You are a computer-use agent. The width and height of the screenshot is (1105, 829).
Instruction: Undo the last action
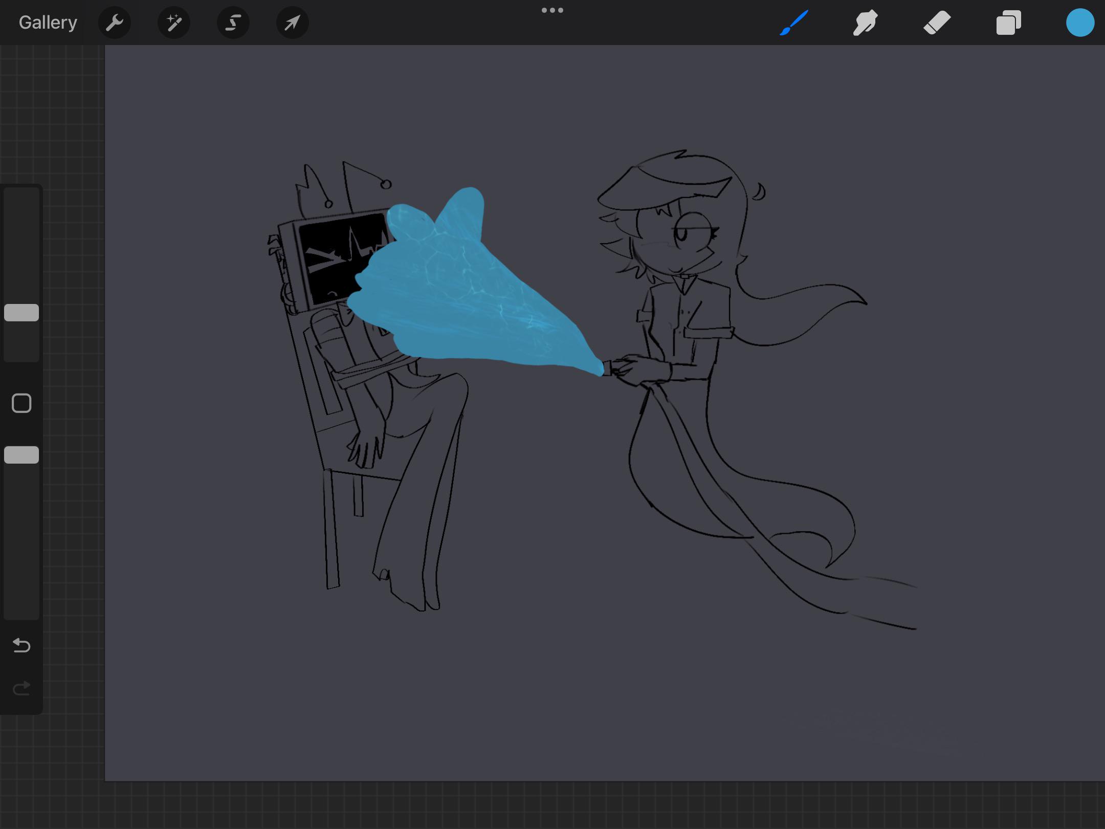pyautogui.click(x=21, y=646)
